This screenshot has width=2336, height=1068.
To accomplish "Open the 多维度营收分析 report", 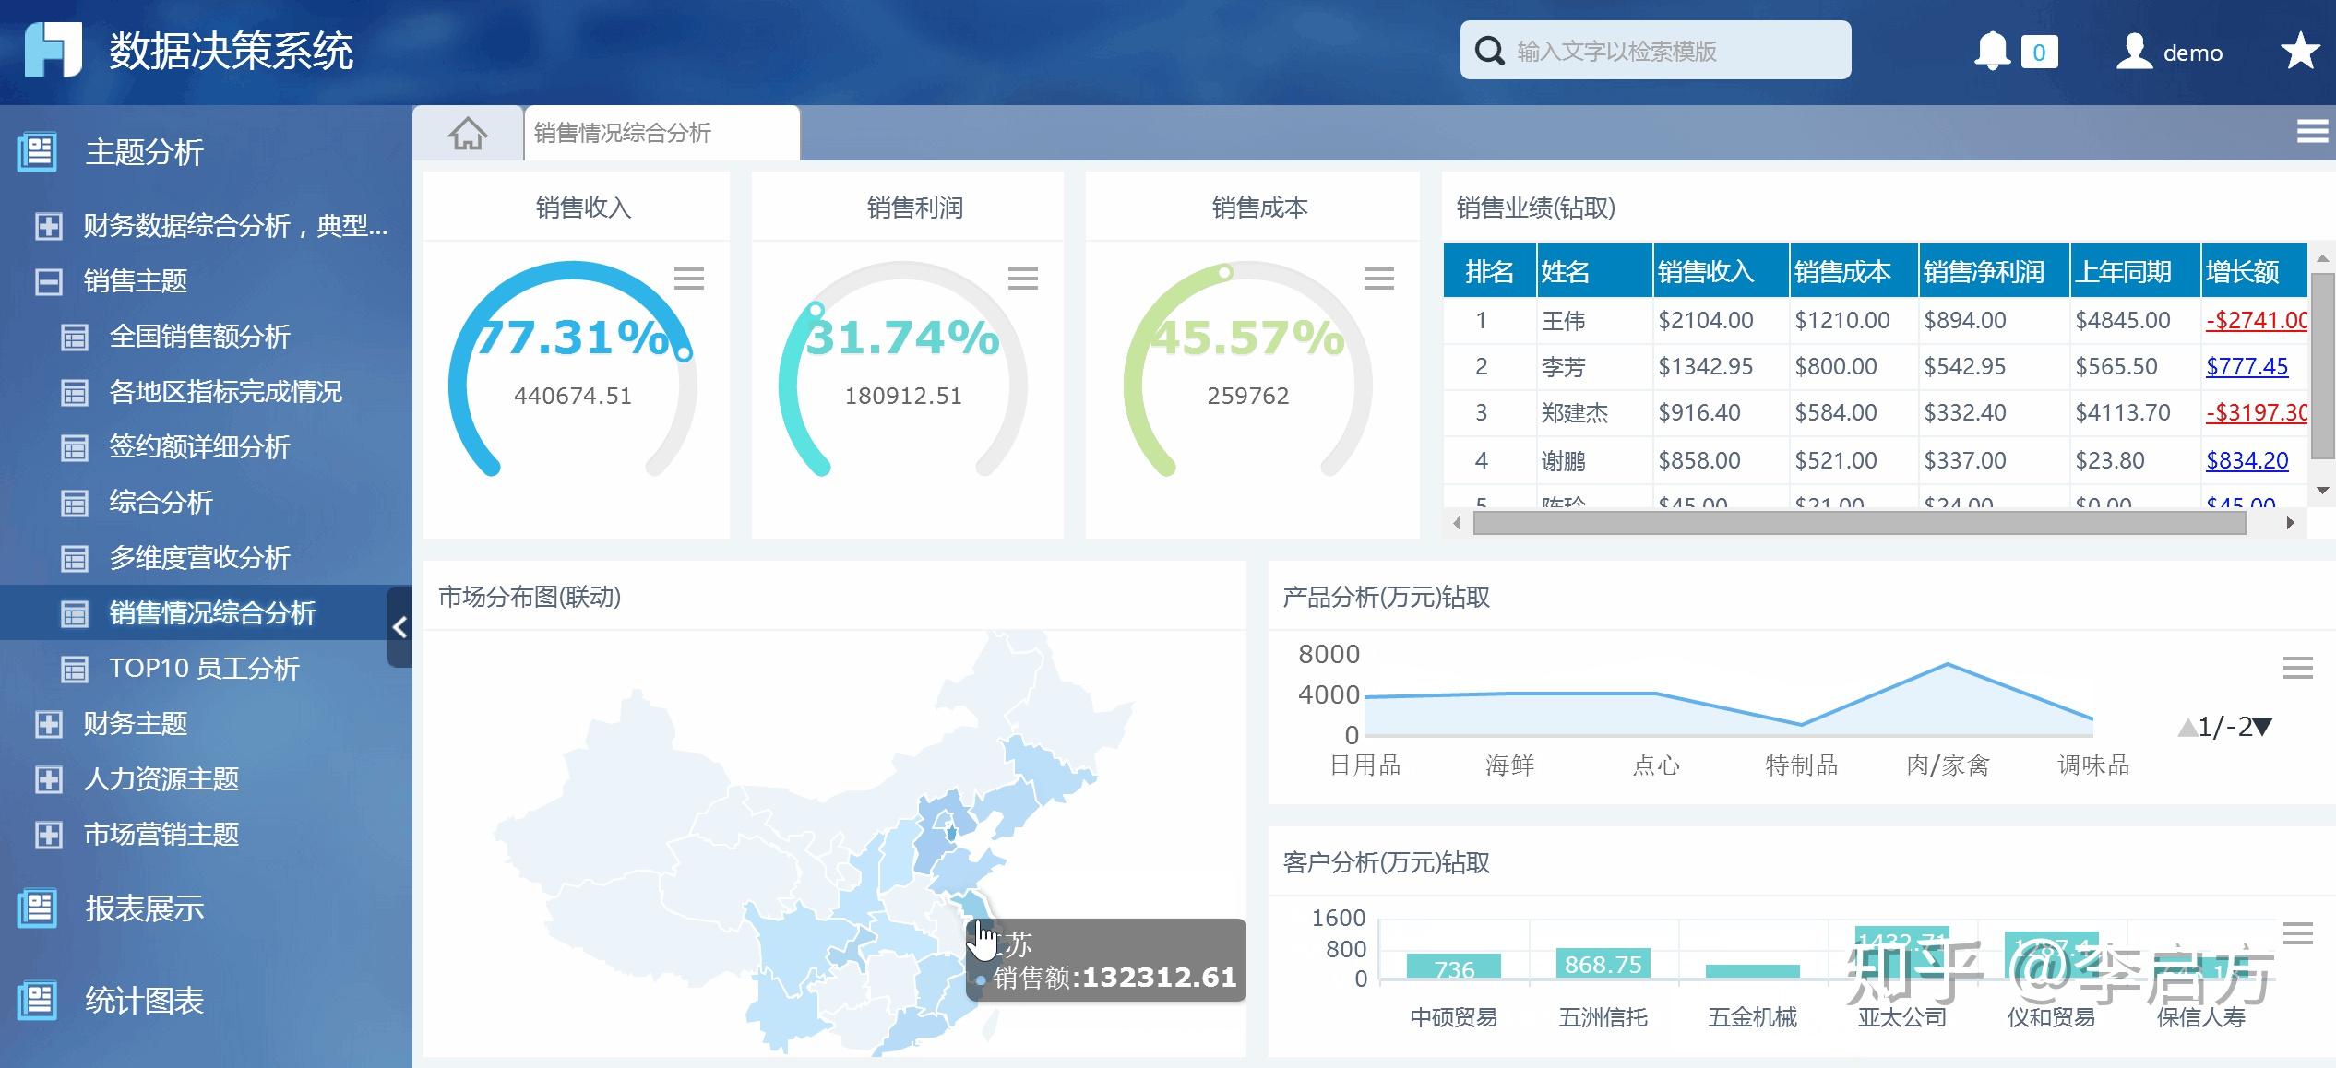I will (199, 558).
